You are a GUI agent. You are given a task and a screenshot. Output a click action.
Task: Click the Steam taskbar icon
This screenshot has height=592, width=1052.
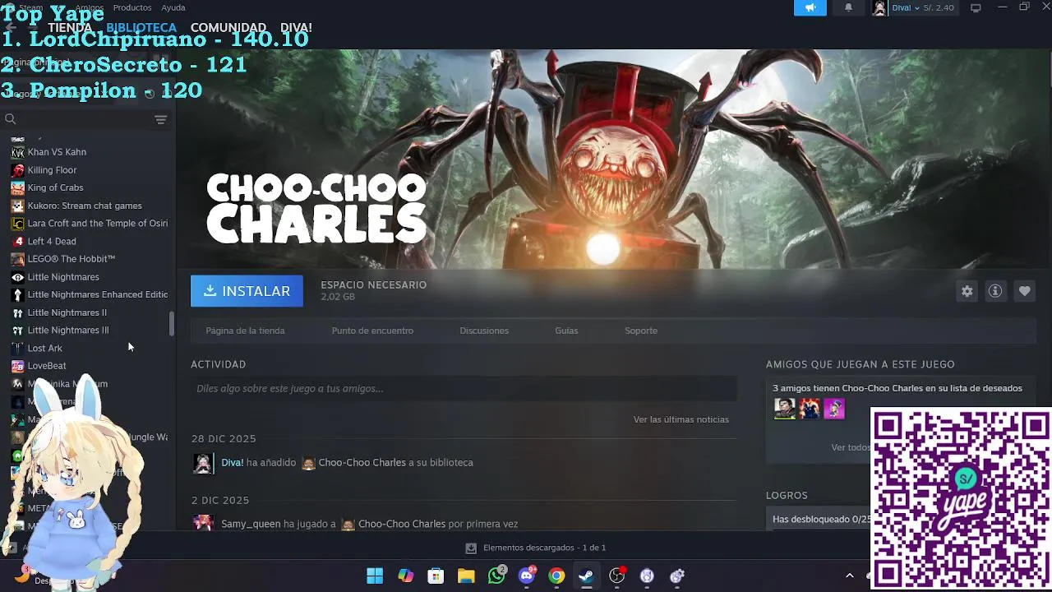point(586,576)
